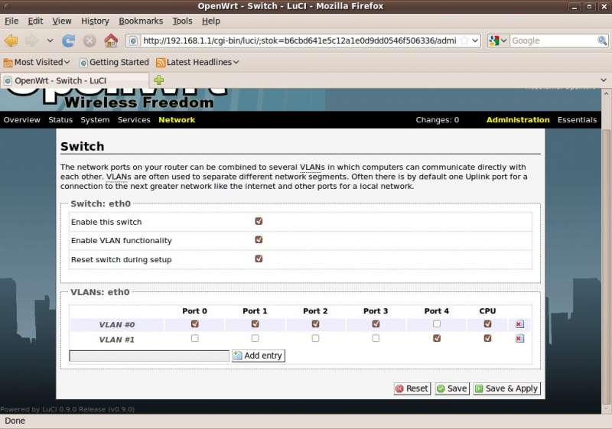This screenshot has width=612, height=429.
Task: Open the Help menu
Action: click(211, 21)
